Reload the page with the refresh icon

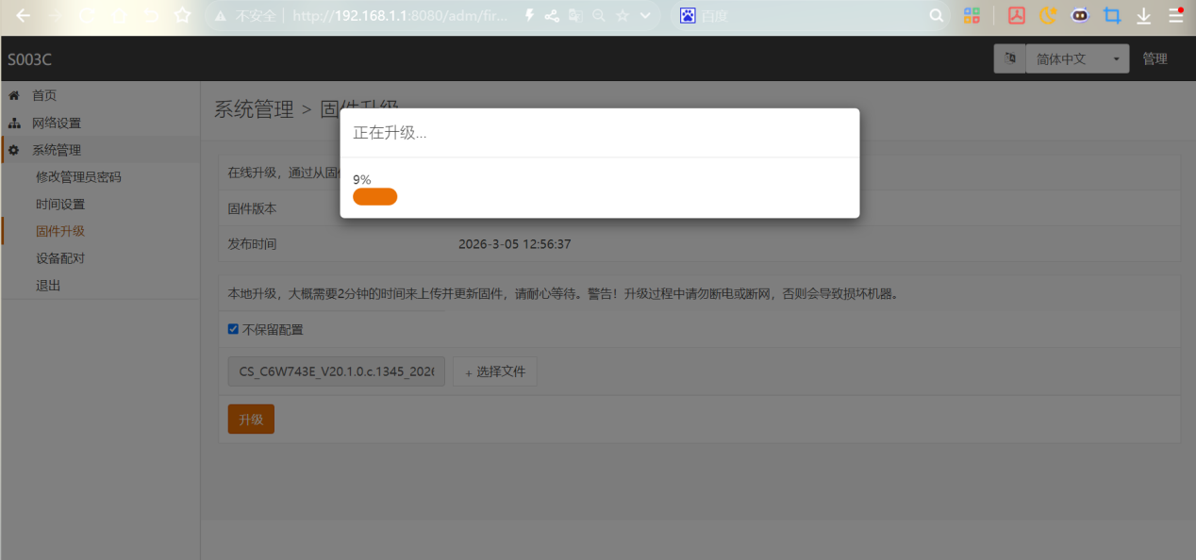click(87, 16)
